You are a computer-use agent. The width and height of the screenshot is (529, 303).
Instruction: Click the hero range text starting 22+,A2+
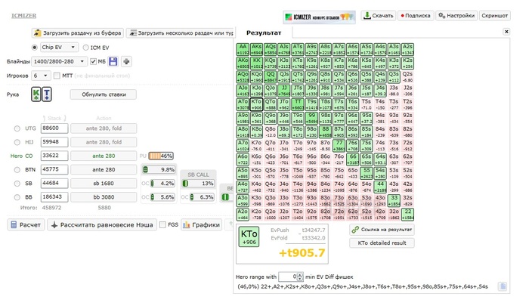(x=363, y=286)
